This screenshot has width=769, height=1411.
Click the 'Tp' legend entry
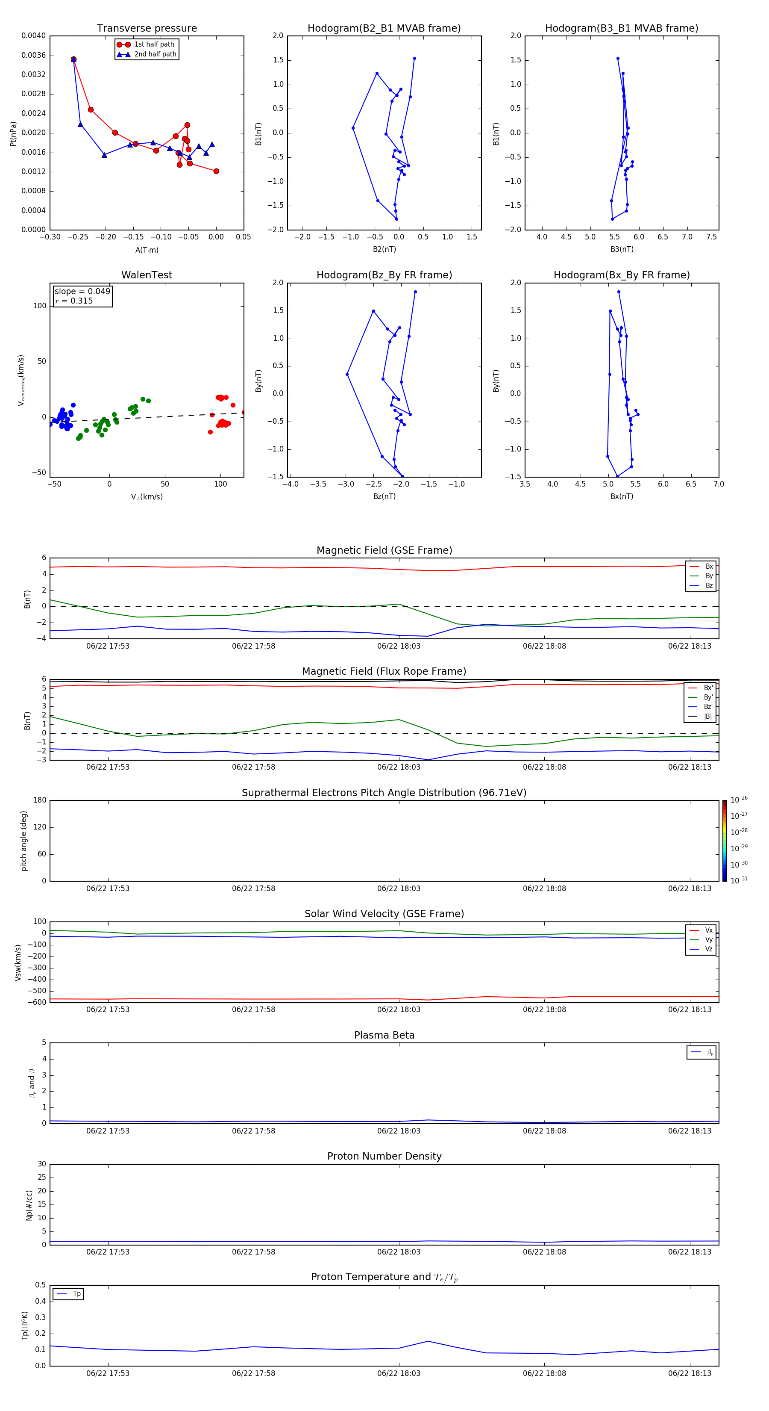pyautogui.click(x=68, y=1294)
